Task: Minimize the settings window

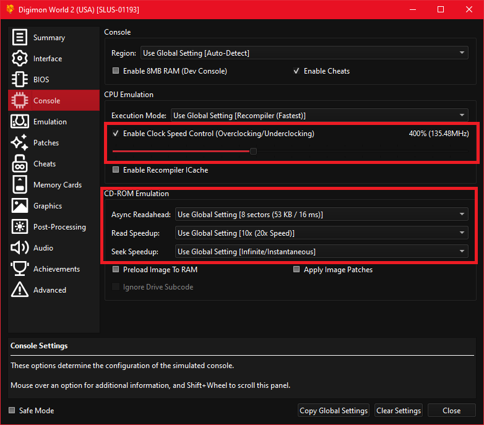Action: click(413, 9)
